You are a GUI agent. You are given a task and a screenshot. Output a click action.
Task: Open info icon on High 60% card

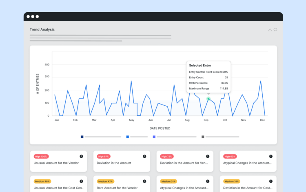[x=271, y=156]
